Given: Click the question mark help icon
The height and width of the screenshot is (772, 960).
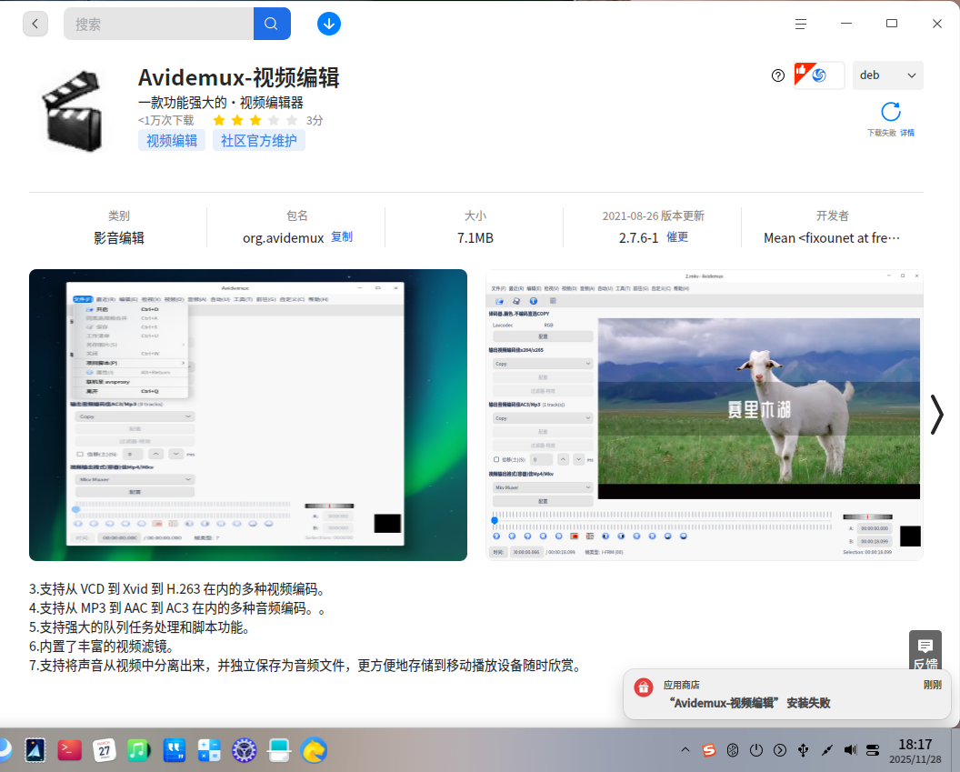Looking at the screenshot, I should tap(777, 75).
